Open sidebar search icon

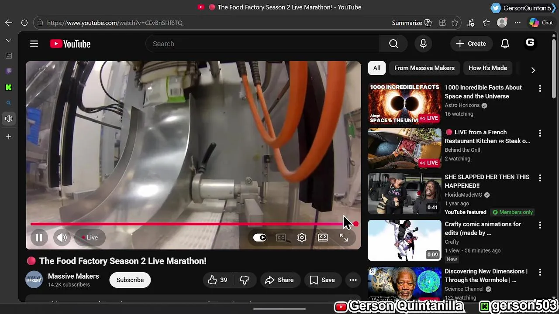[9, 103]
